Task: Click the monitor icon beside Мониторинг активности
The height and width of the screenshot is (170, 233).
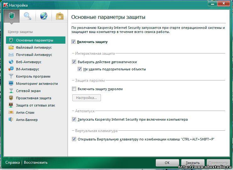Action: [x=11, y=84]
